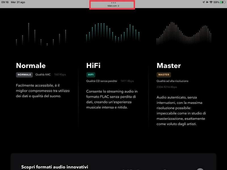Screen dimensions: 227x170
Task: Open Scopri formati audio innovativi section
Action: click(x=54, y=167)
